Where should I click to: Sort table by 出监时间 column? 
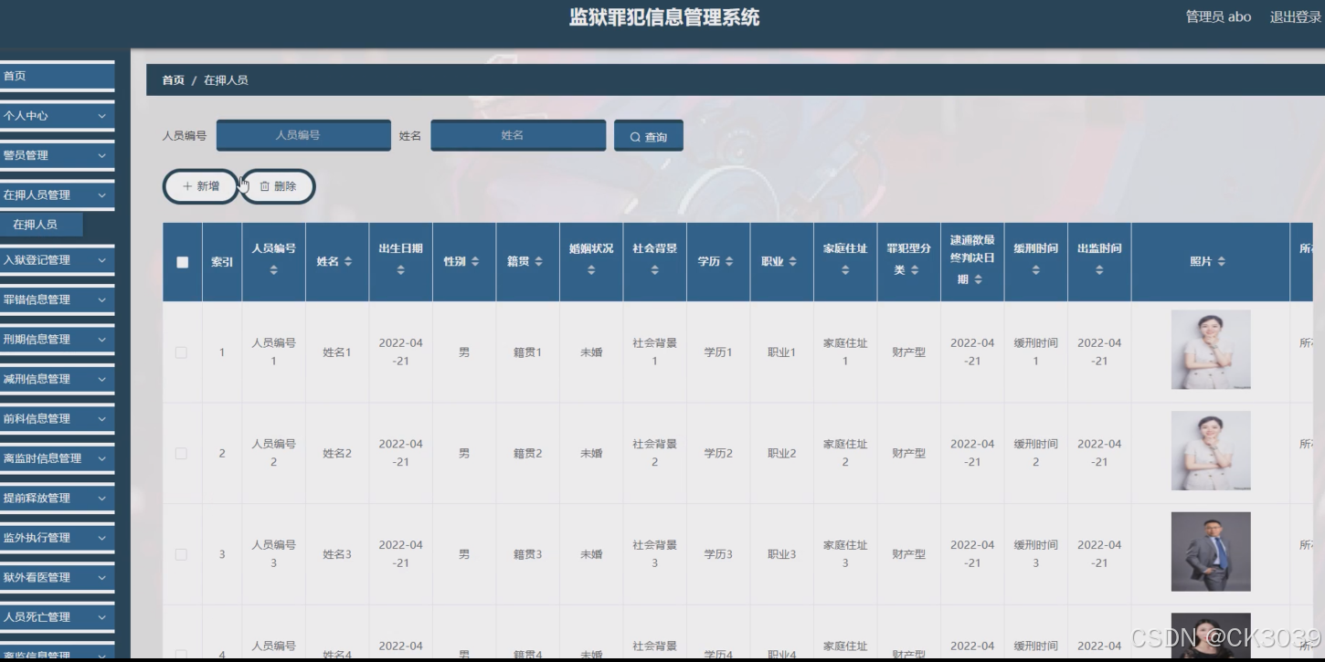1099,270
